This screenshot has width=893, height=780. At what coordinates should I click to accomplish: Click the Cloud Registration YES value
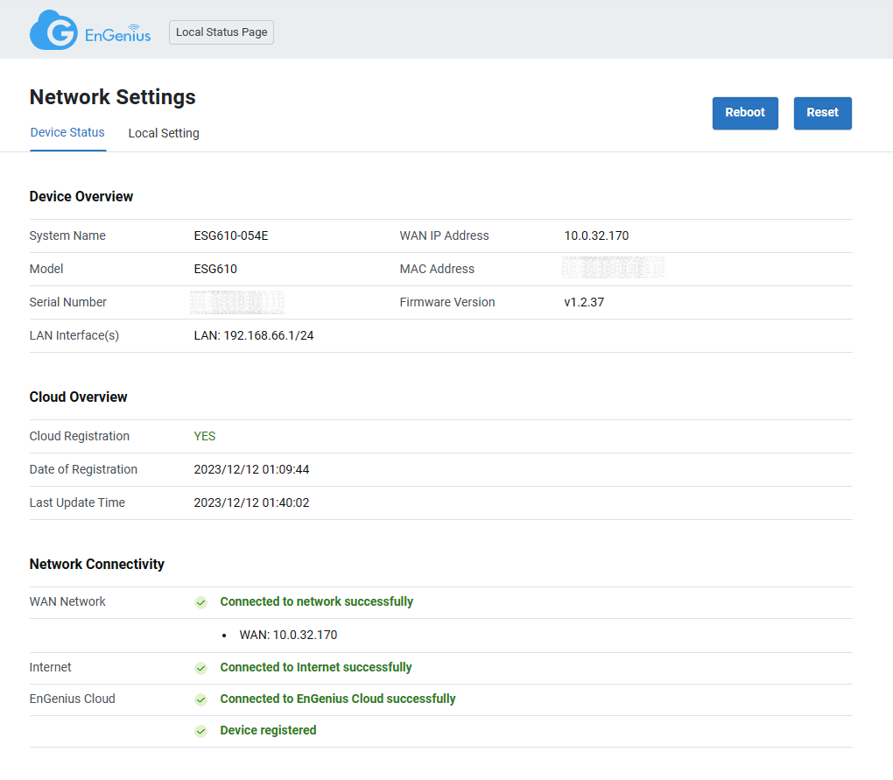[x=205, y=436]
